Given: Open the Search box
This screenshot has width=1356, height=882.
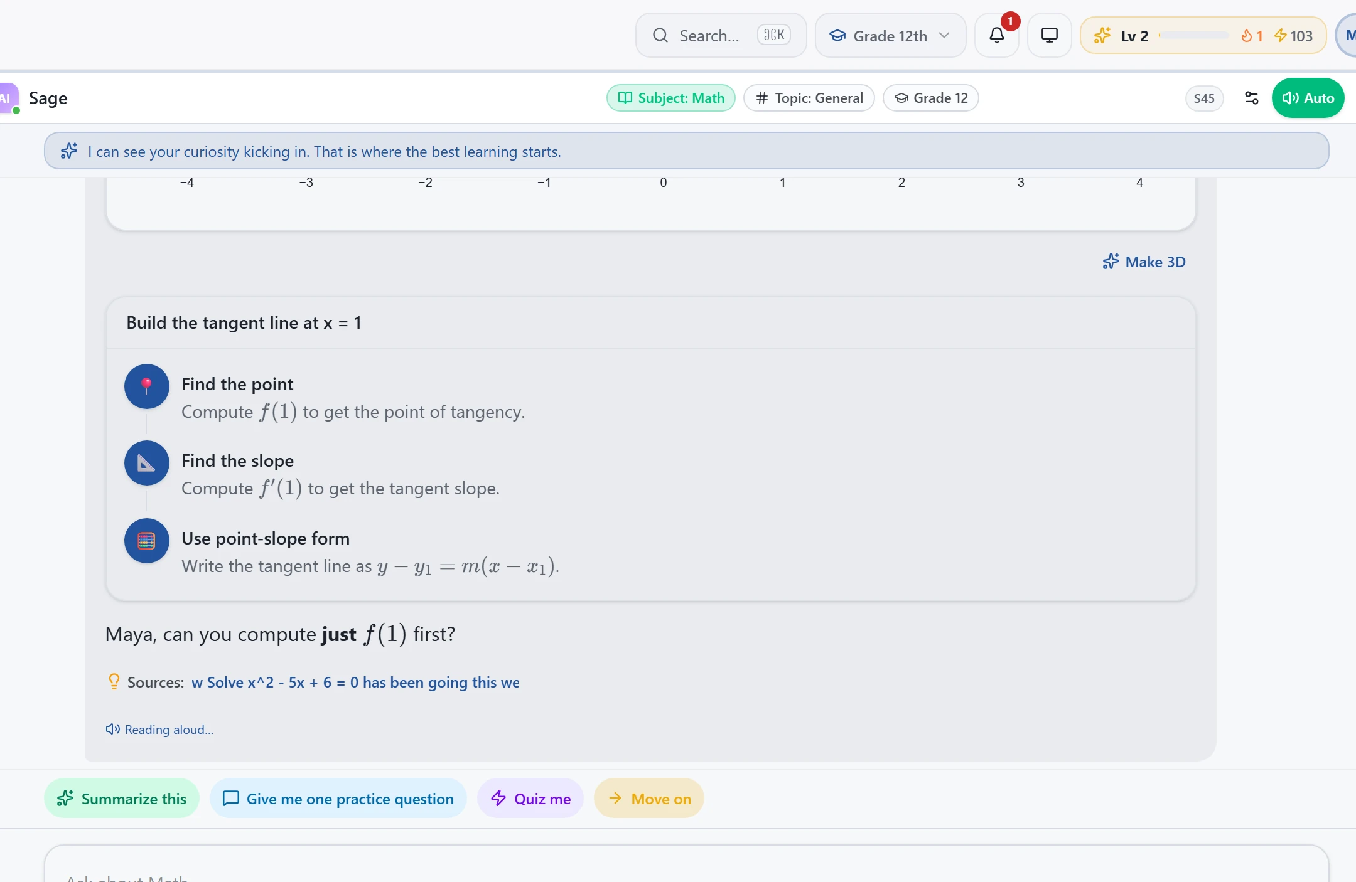Looking at the screenshot, I should click(721, 36).
